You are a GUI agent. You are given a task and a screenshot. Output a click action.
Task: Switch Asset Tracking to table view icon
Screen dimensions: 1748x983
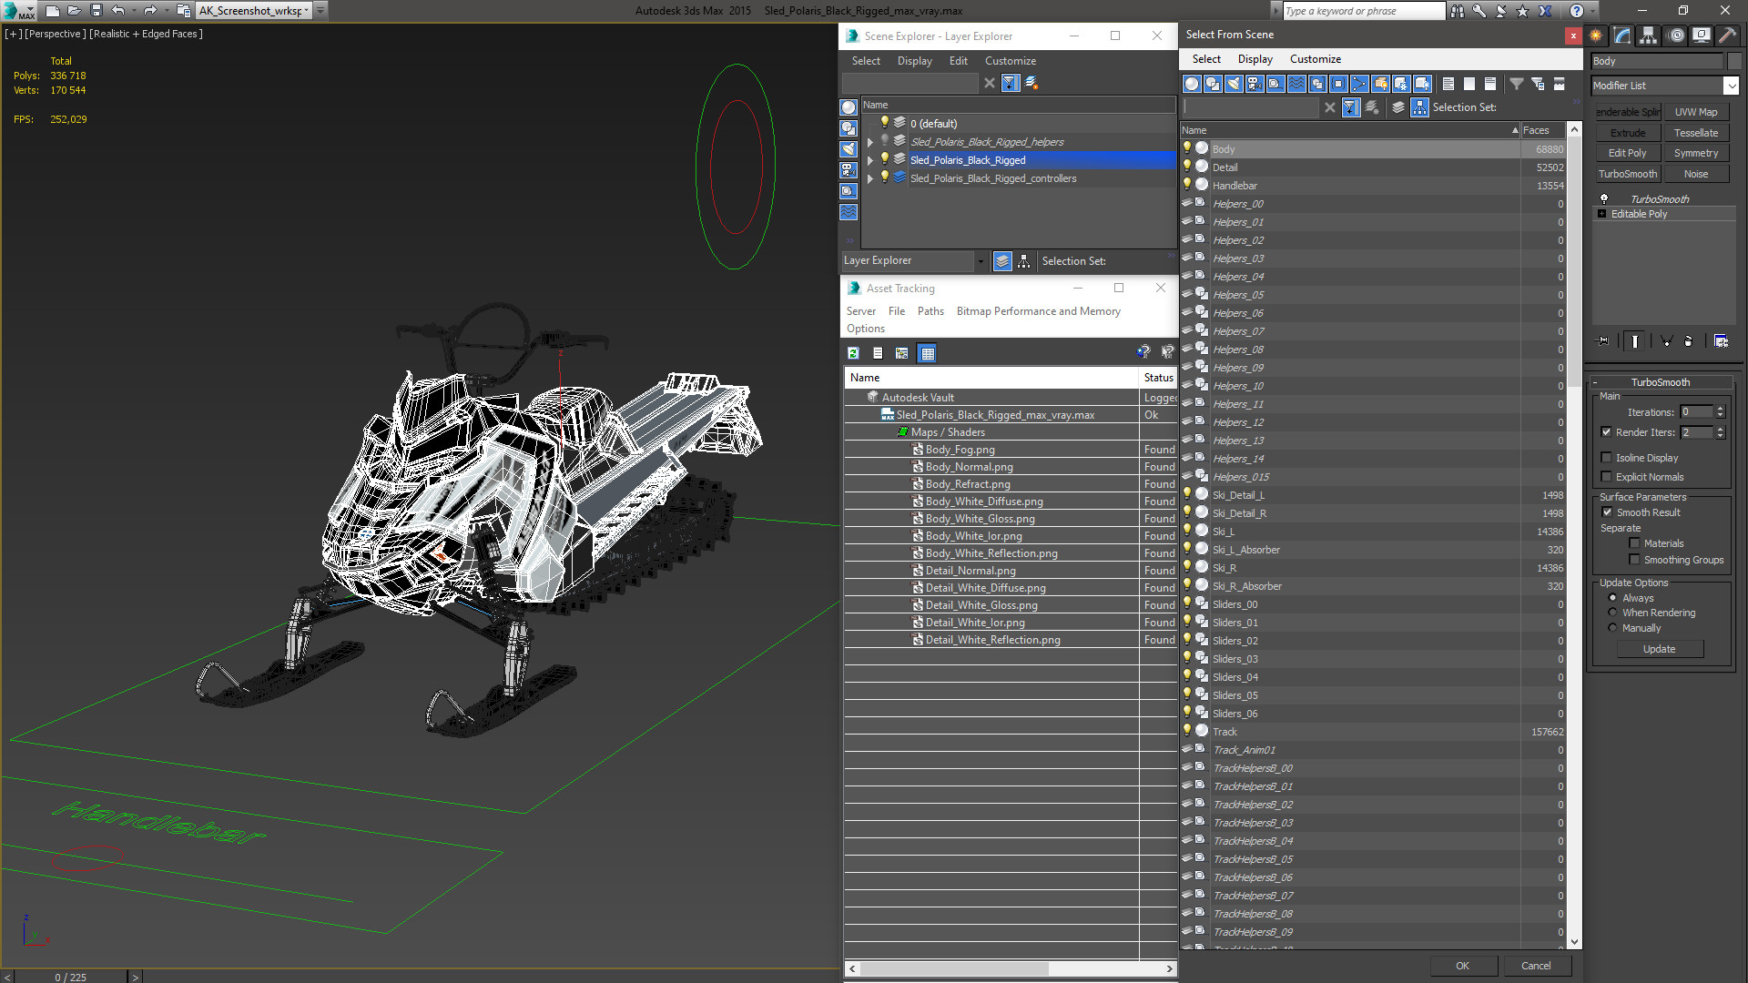tap(927, 353)
